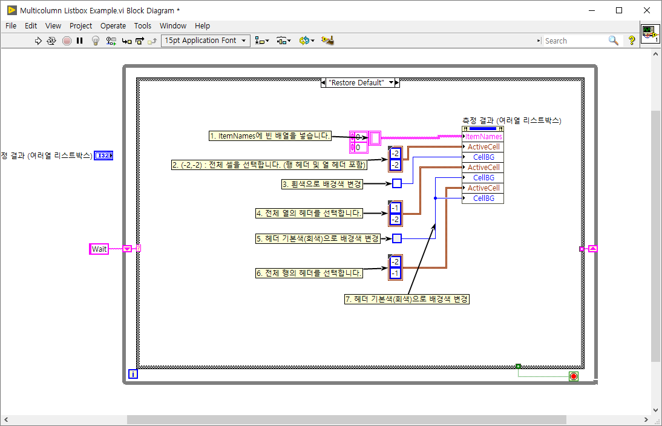This screenshot has width=662, height=426.
Task: Select the -2,-1 cluster constant
Action: point(395,267)
